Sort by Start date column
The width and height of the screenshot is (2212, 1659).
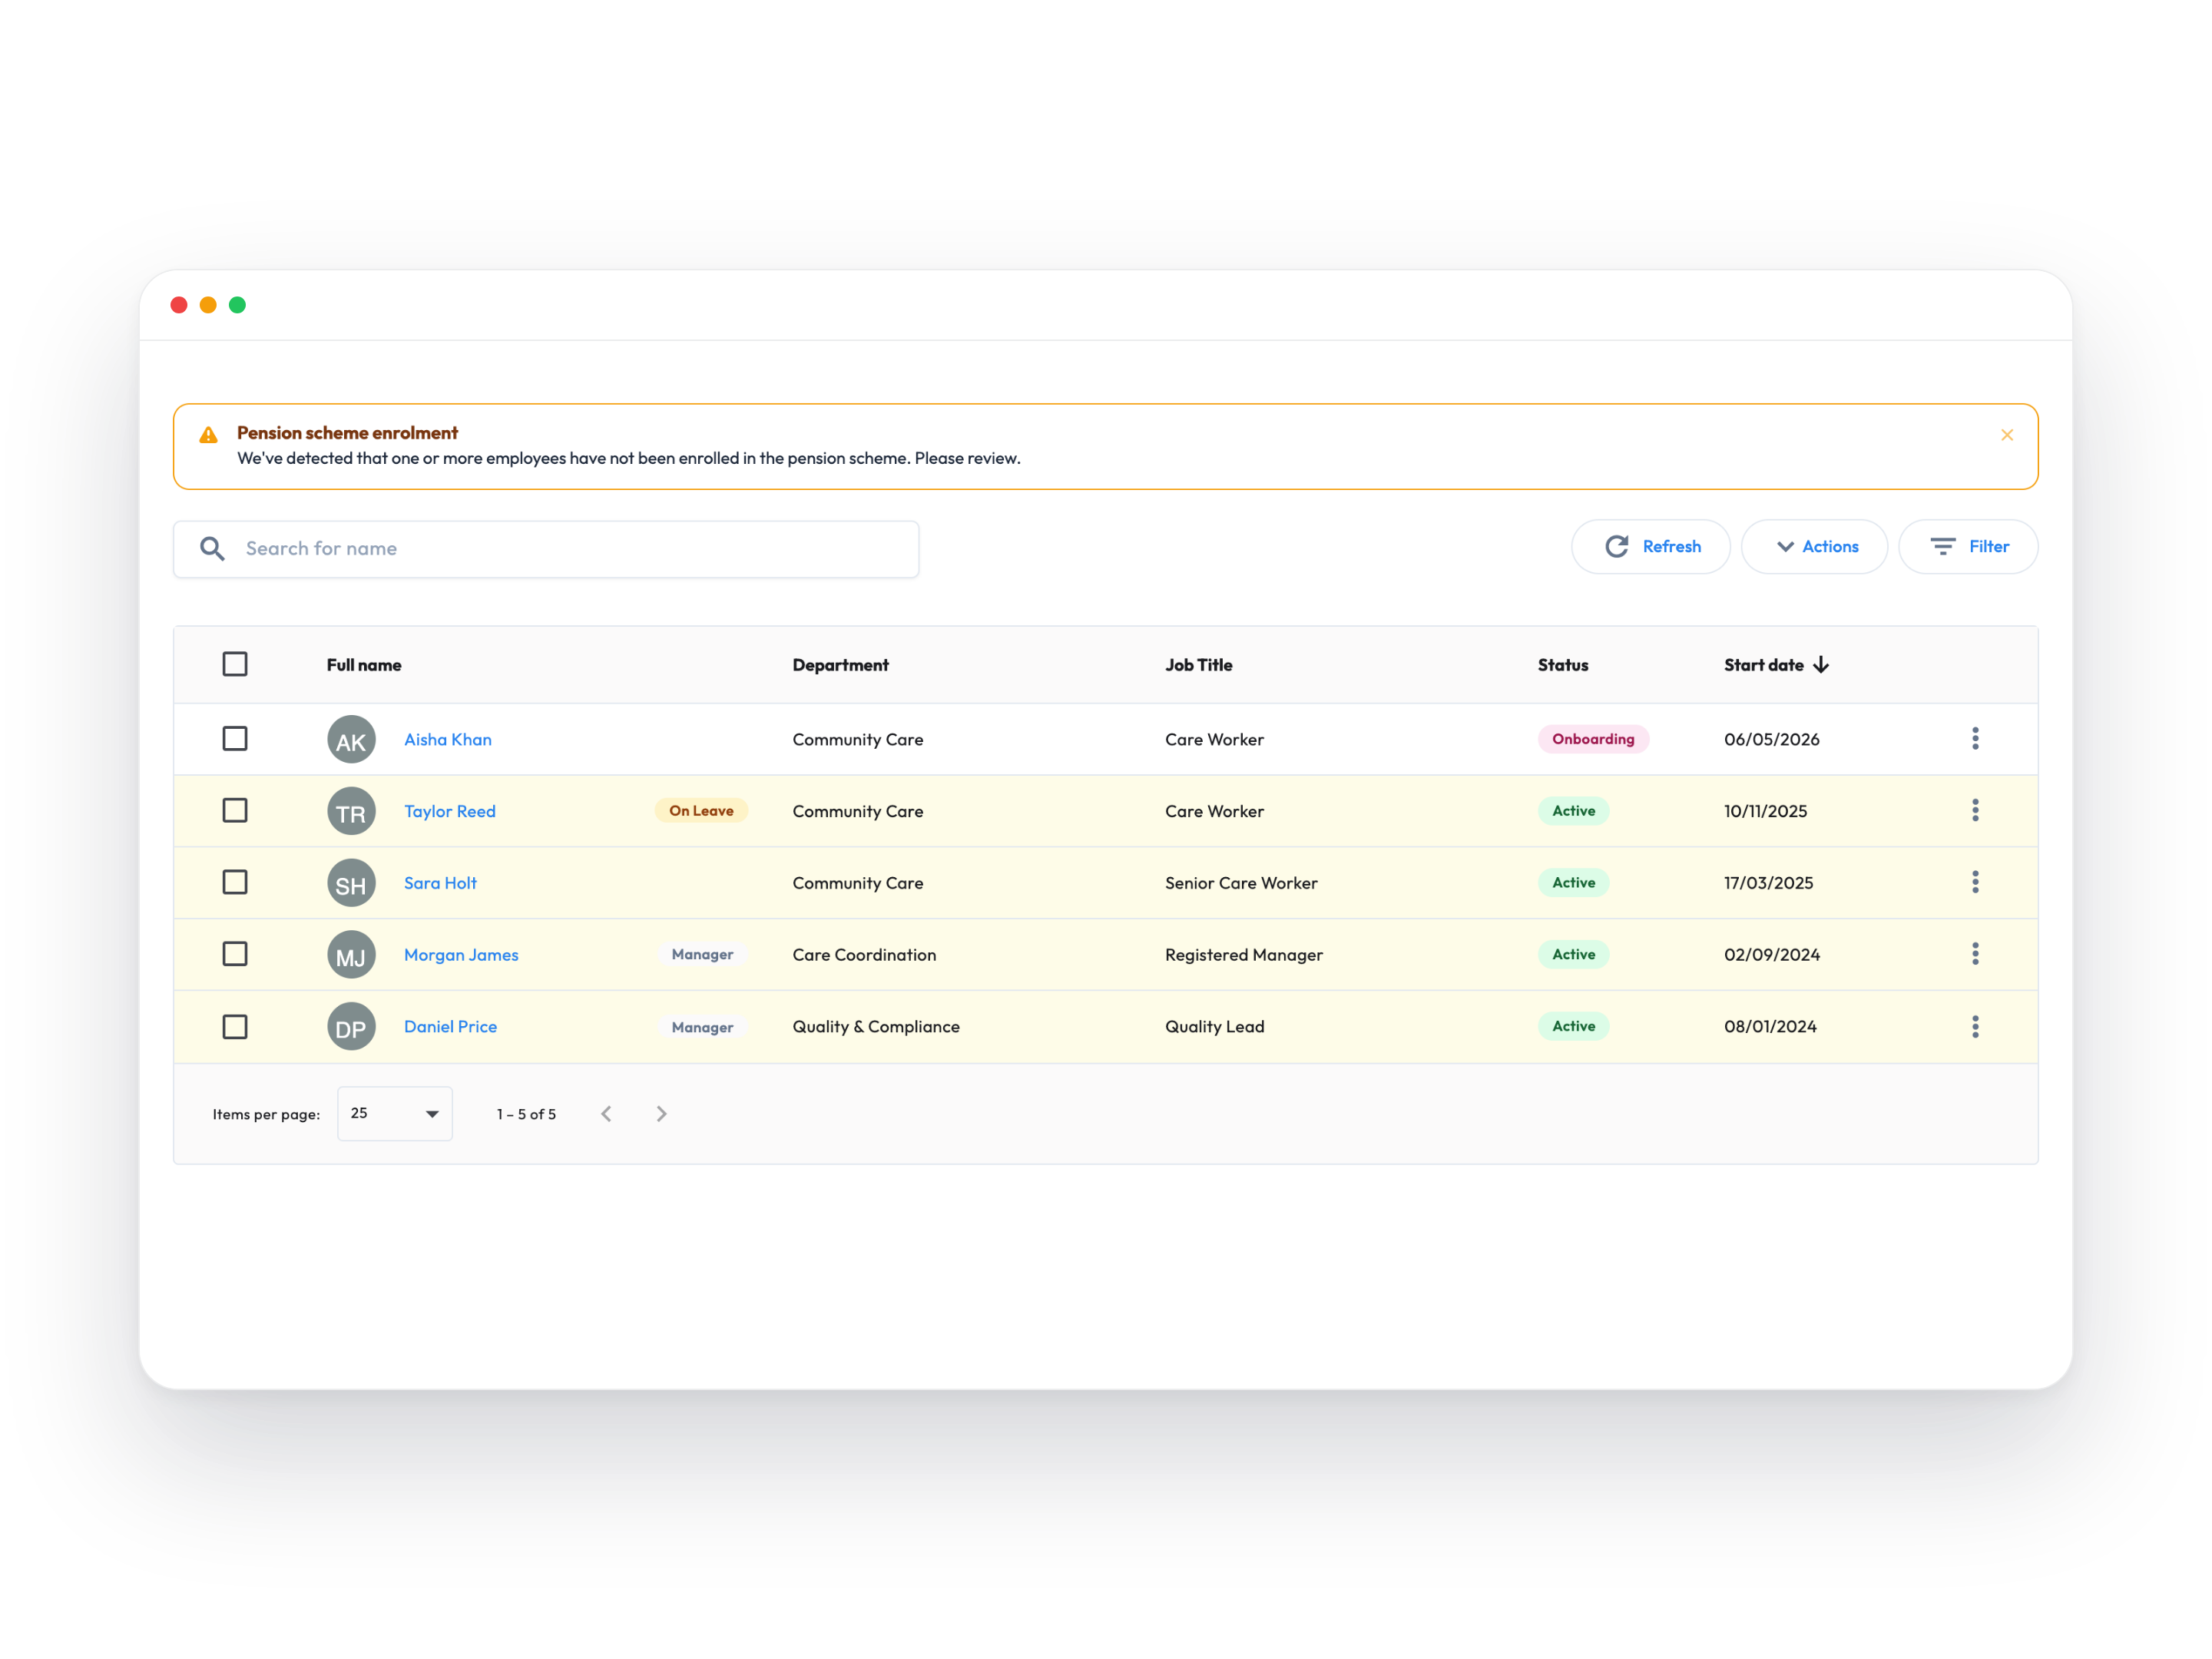click(1776, 665)
